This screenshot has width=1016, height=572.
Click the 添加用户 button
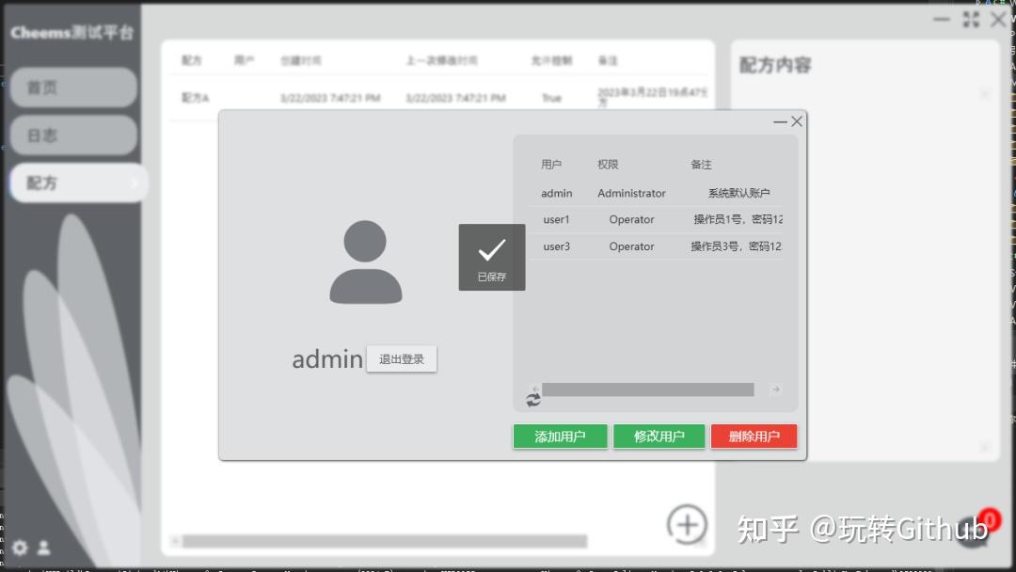tap(560, 436)
